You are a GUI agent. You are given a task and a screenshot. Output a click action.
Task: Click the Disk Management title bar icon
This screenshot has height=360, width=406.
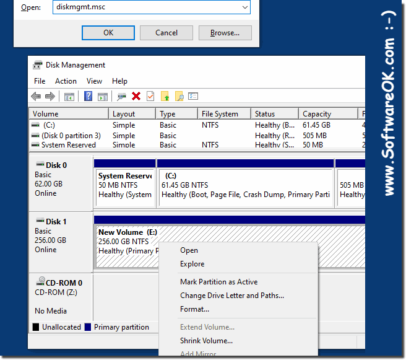[38, 65]
